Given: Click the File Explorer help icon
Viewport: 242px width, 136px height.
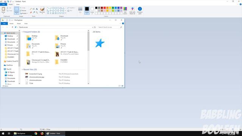Looking at the screenshot, I should tap(123, 23).
